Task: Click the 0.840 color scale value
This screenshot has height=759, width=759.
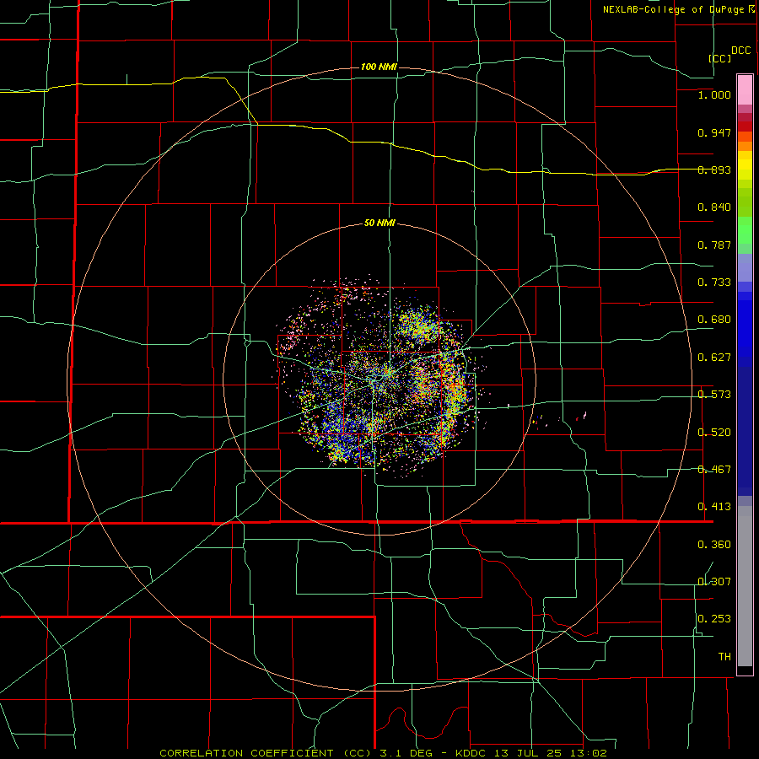Action: [714, 207]
